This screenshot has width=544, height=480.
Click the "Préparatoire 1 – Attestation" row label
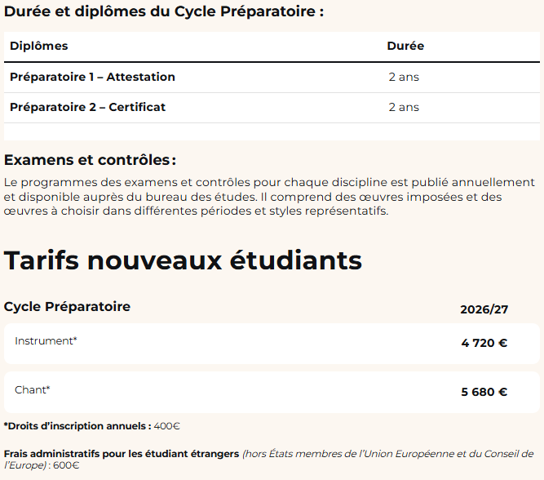tap(92, 77)
